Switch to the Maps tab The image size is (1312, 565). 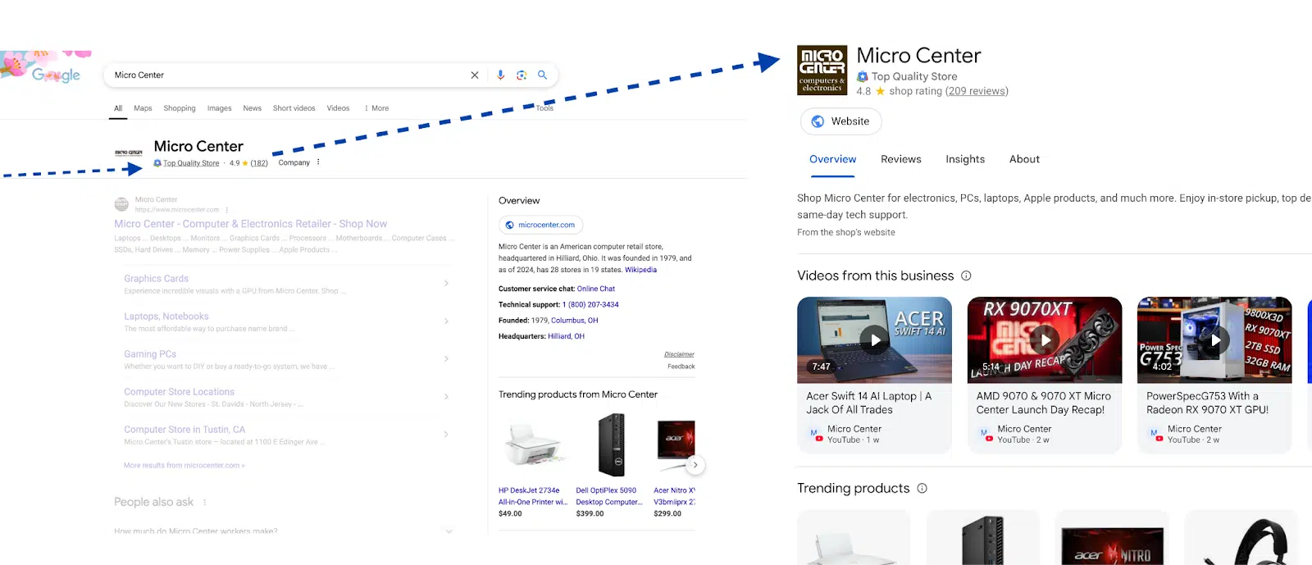(143, 108)
